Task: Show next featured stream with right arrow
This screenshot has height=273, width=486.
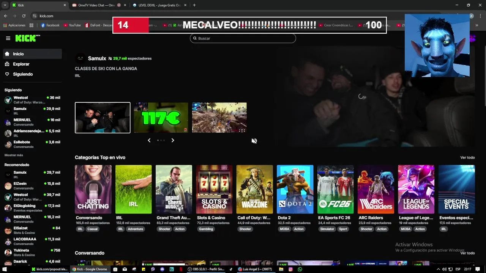Action: click(173, 140)
